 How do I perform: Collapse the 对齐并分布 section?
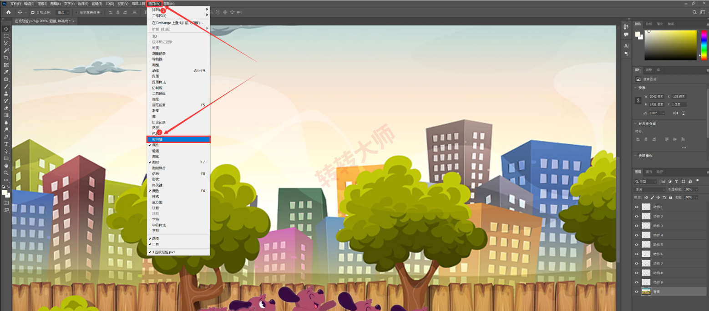[x=635, y=123]
